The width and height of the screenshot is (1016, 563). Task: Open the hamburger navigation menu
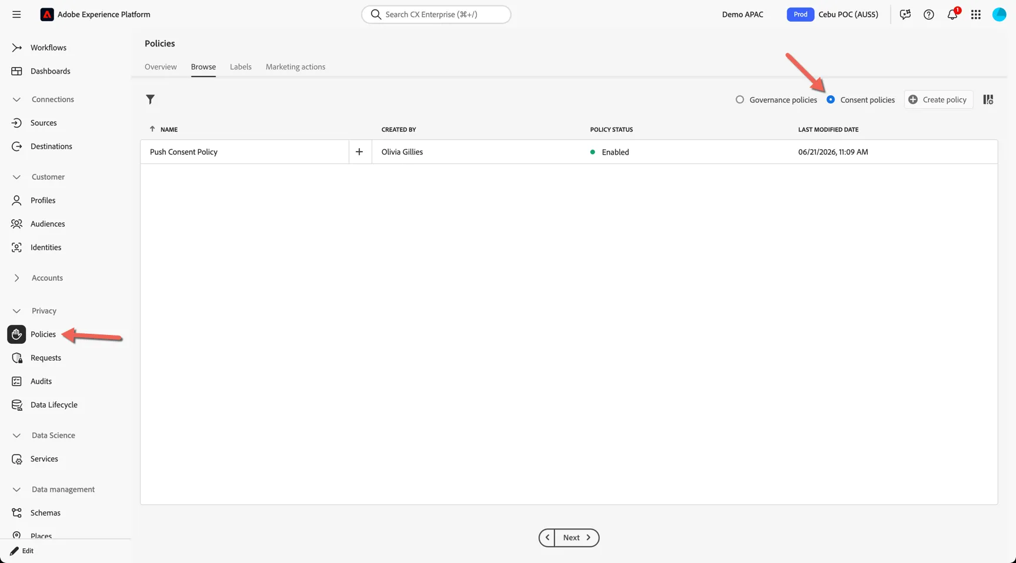pyautogui.click(x=16, y=15)
